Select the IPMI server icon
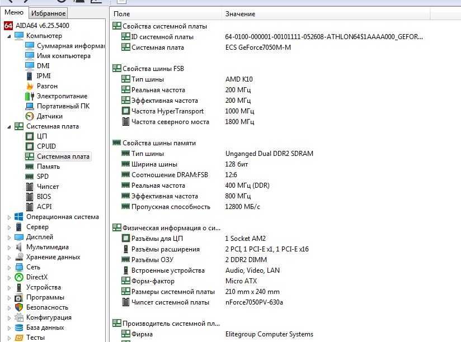The width and height of the screenshot is (461, 342). pyautogui.click(x=30, y=76)
